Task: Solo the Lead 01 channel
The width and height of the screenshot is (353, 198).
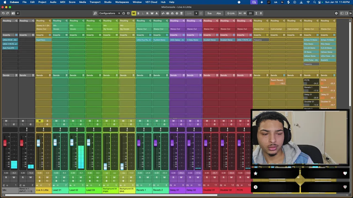Action: (x=64, y=121)
